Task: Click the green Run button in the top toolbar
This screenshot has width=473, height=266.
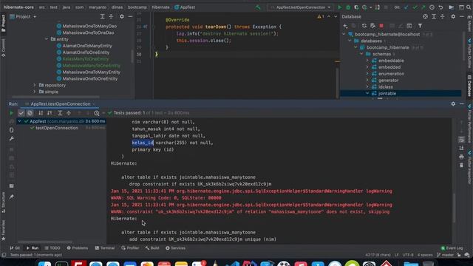Action: (x=339, y=7)
